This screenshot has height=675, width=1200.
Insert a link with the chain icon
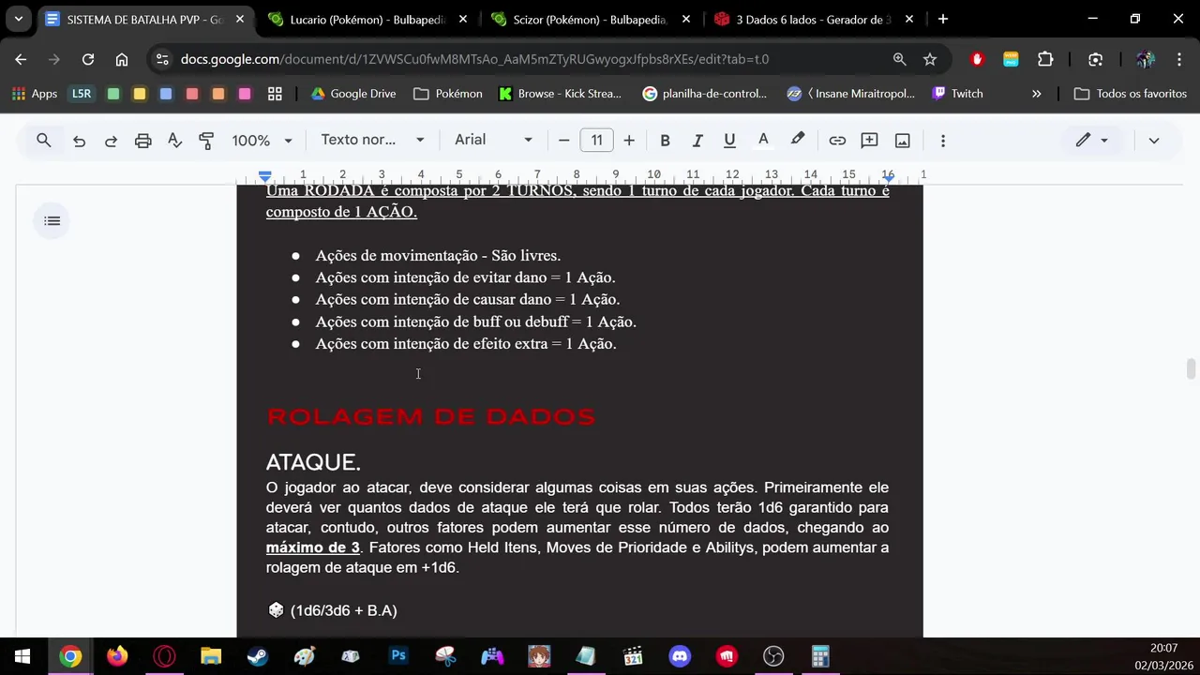click(x=837, y=141)
